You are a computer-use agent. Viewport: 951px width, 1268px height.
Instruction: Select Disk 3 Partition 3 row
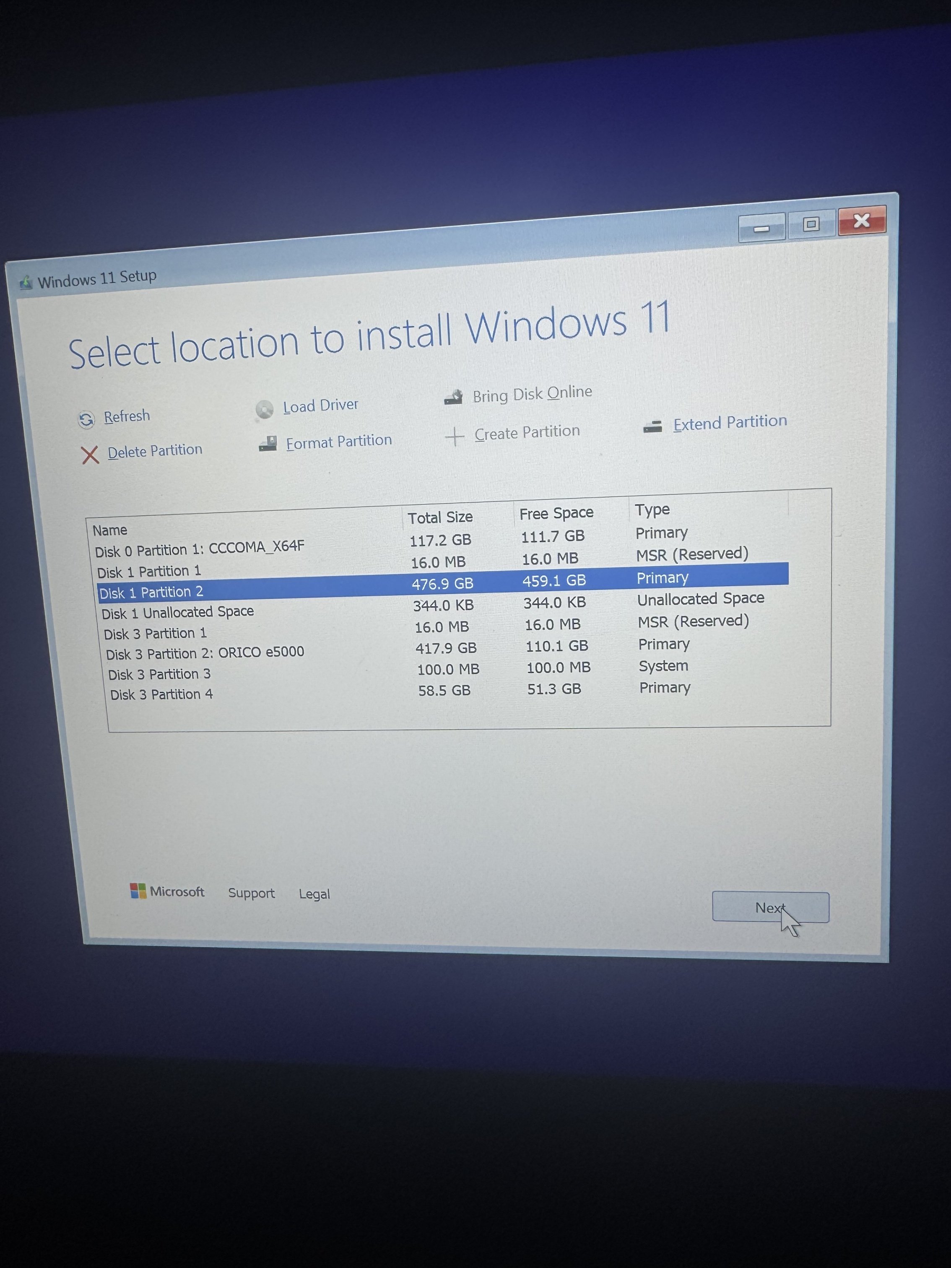pos(448,670)
